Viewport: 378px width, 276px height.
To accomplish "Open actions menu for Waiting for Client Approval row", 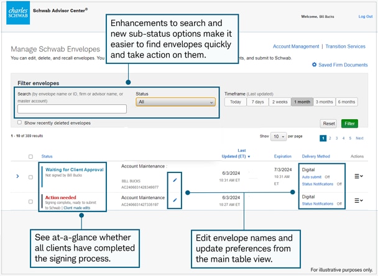I will coord(359,176).
